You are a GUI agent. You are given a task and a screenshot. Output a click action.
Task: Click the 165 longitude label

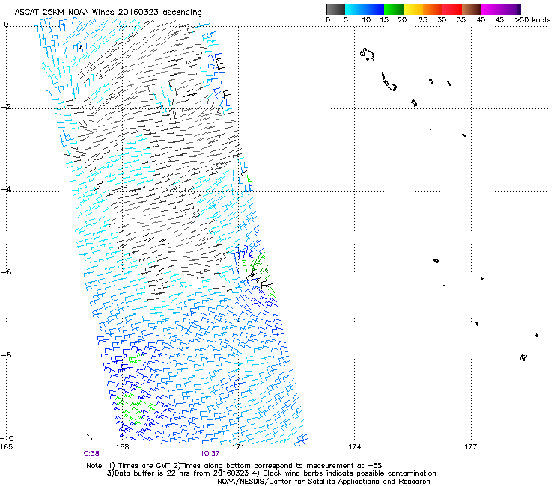(6, 447)
